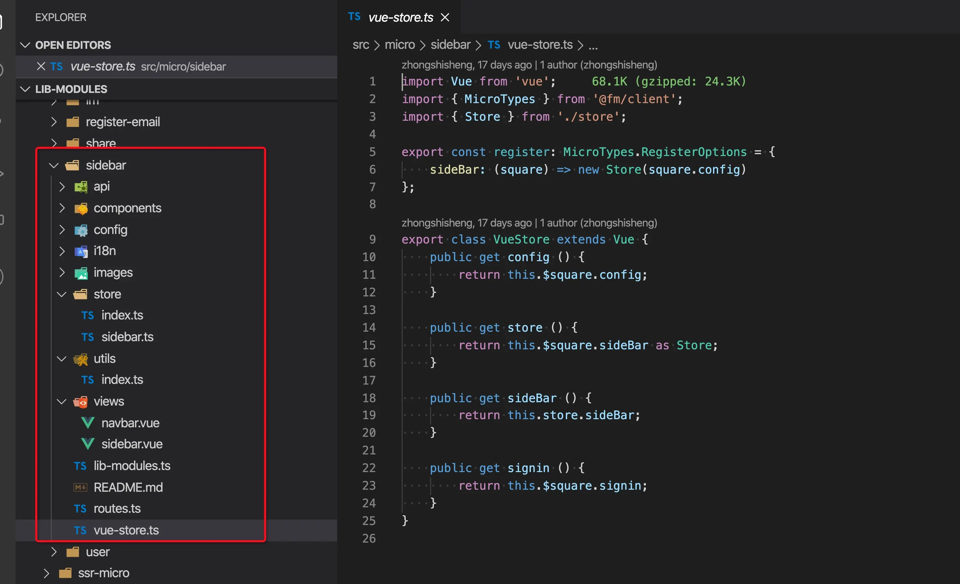Click the i18n translation folder icon
960x584 pixels.
(x=81, y=251)
